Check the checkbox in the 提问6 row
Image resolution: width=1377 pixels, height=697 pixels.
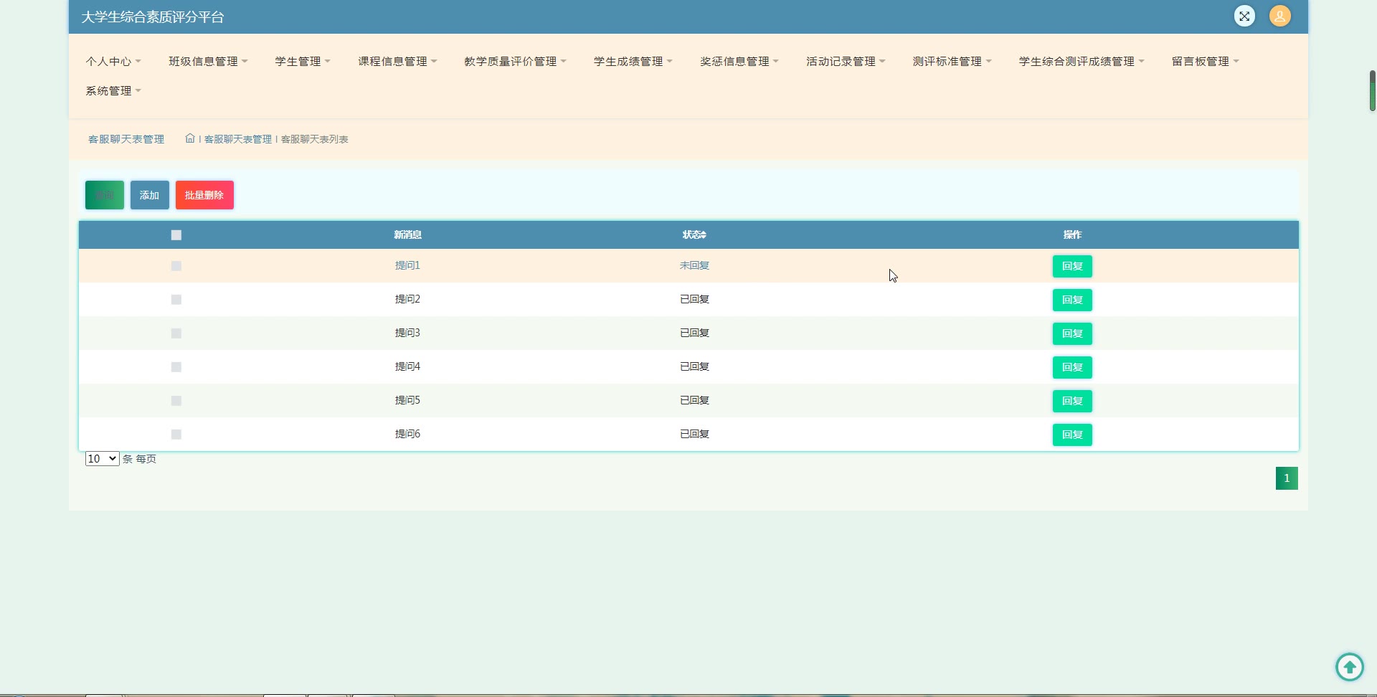point(176,435)
